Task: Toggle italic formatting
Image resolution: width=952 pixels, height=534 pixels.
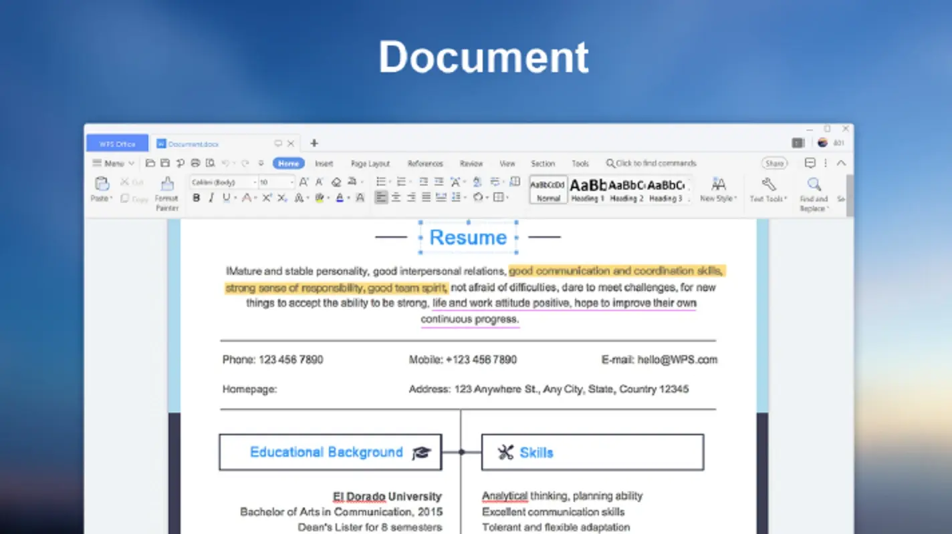Action: point(211,197)
